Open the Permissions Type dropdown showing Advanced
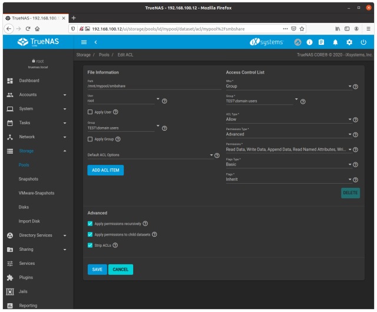 point(287,134)
